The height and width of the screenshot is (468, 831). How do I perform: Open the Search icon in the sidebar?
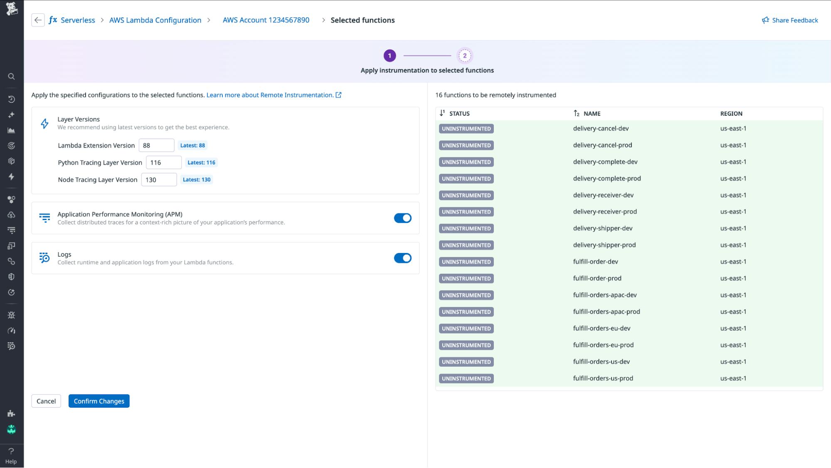tap(11, 76)
